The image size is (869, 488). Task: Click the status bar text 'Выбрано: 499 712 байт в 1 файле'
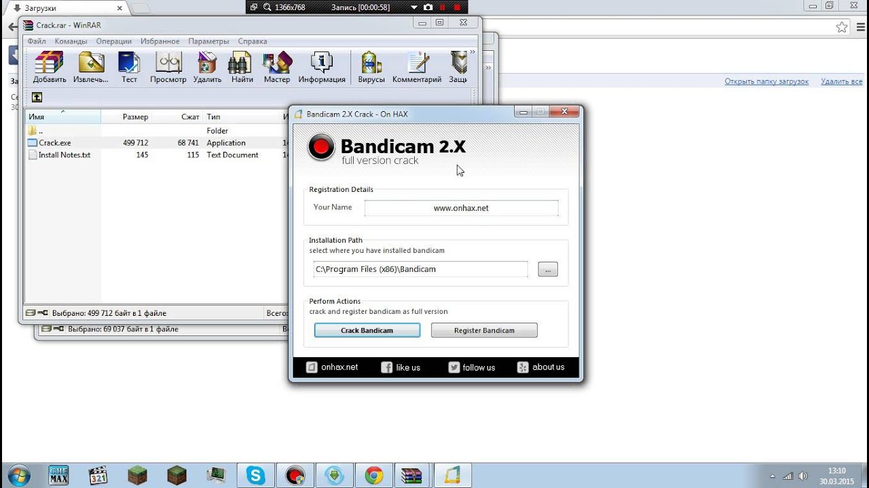coord(109,313)
